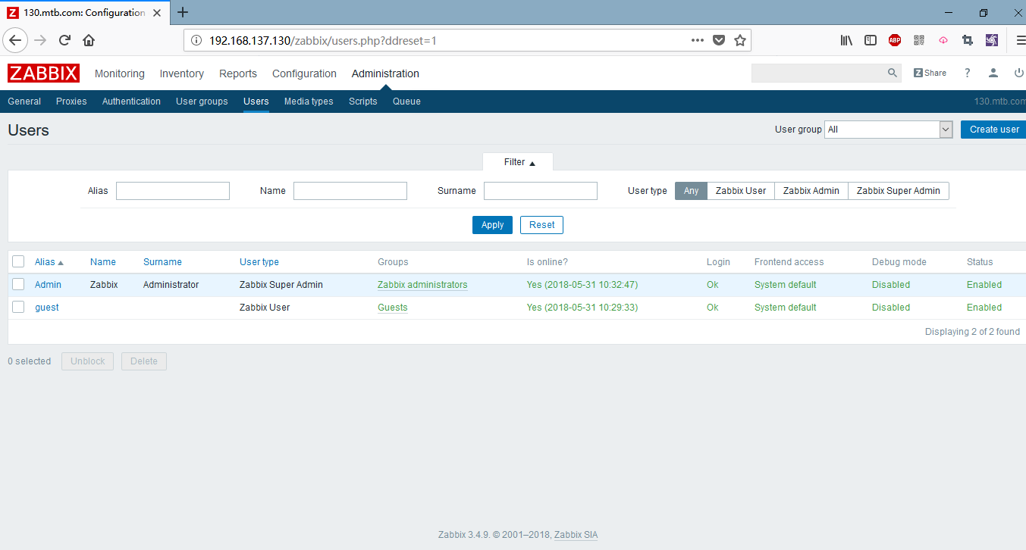Viewport: 1026px width, 550px height.
Task: Open the Adblock Plus extension
Action: tap(894, 39)
